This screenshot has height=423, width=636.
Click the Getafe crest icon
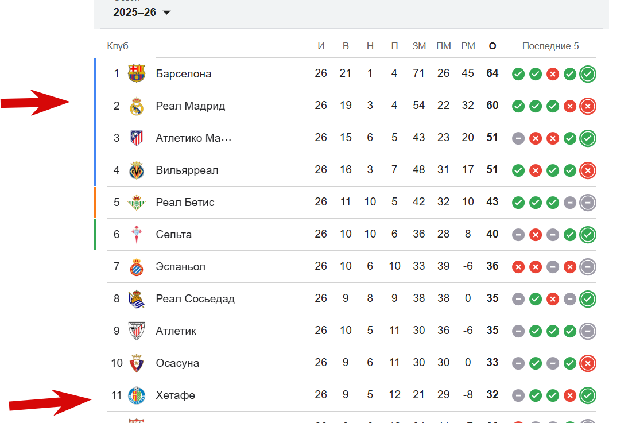pyautogui.click(x=137, y=395)
